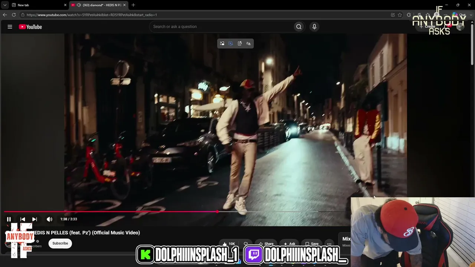Open the browser extensions puzzle icon

409,15
